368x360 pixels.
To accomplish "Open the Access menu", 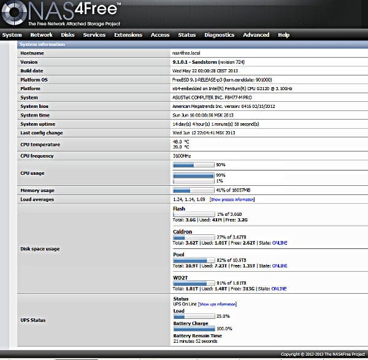I will point(160,35).
